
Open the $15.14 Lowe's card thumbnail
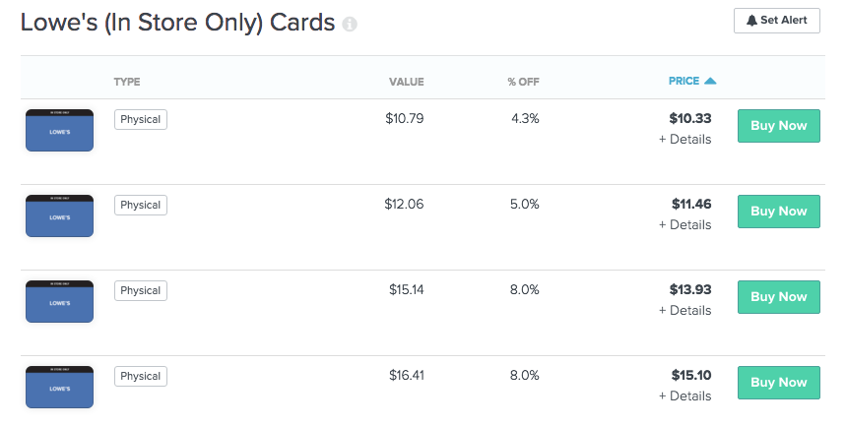[x=59, y=301]
